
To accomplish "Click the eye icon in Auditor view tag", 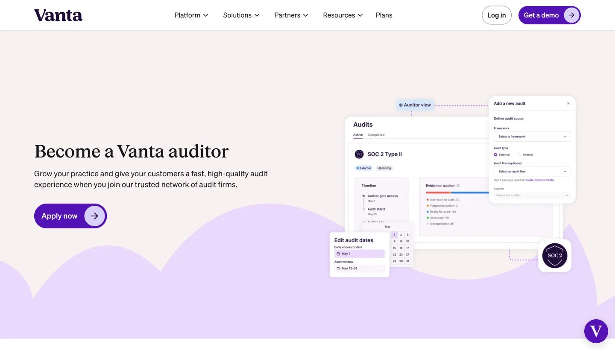I will [x=401, y=105].
